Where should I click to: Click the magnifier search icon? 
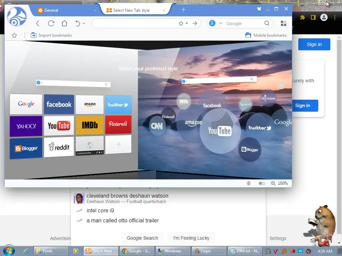267,23
